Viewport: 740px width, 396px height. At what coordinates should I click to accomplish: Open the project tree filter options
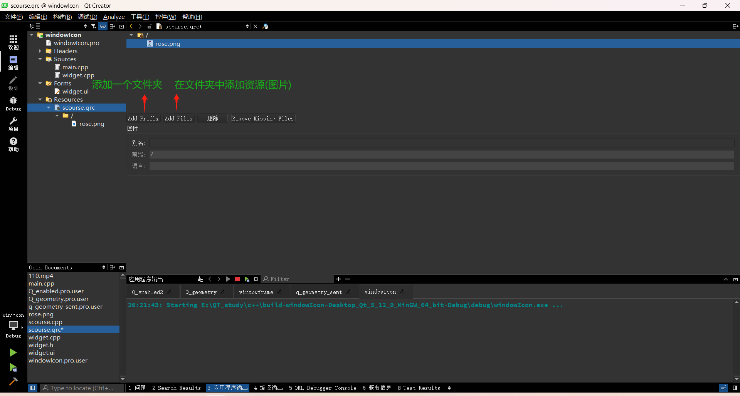coord(94,26)
